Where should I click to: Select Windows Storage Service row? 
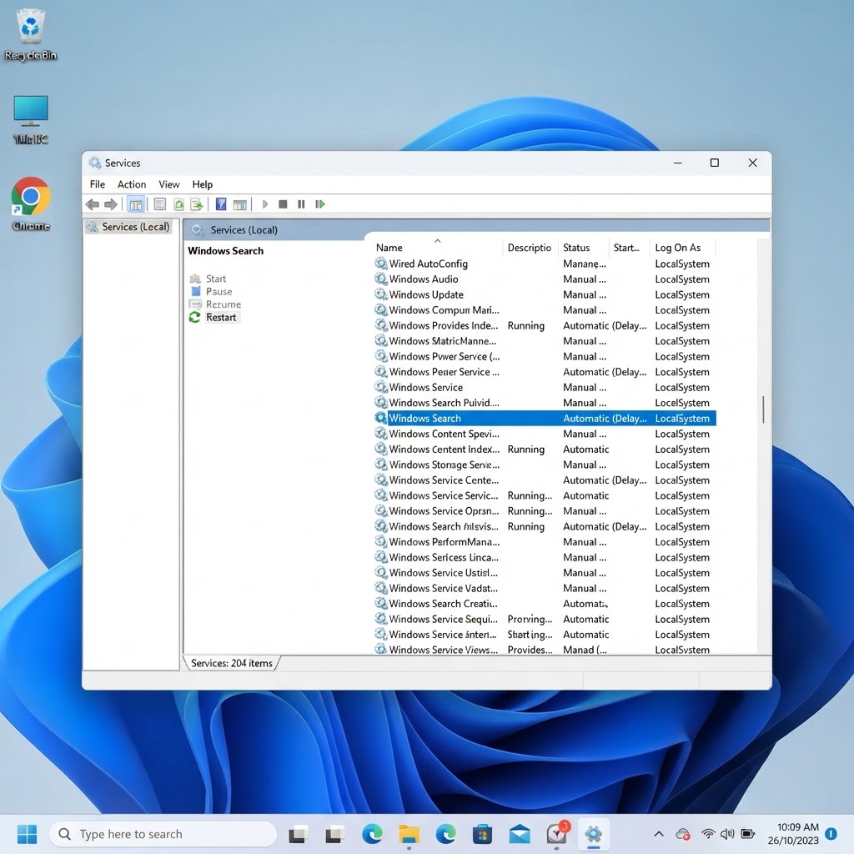coord(545,465)
